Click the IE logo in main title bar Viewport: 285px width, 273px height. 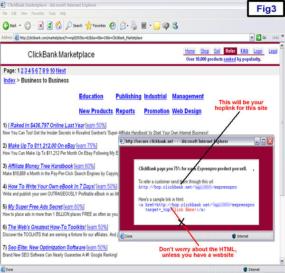(x=3, y=5)
